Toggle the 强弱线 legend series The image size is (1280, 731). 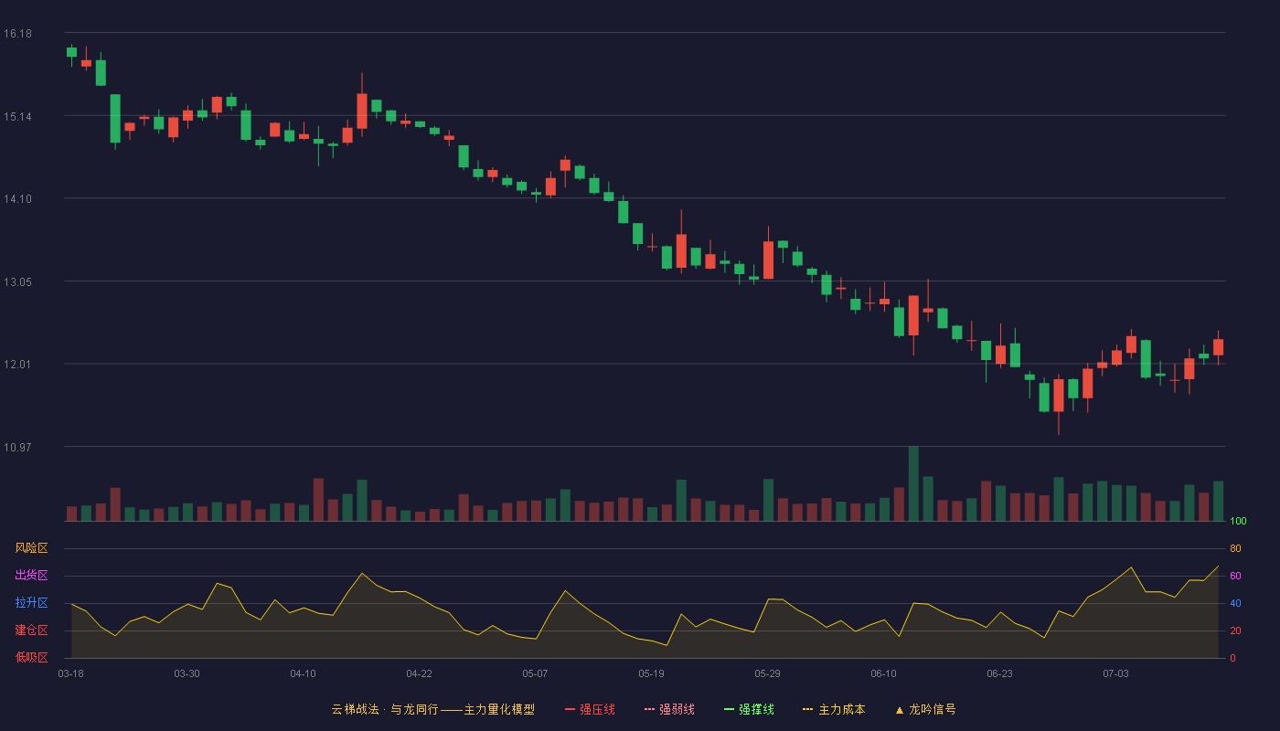[669, 709]
